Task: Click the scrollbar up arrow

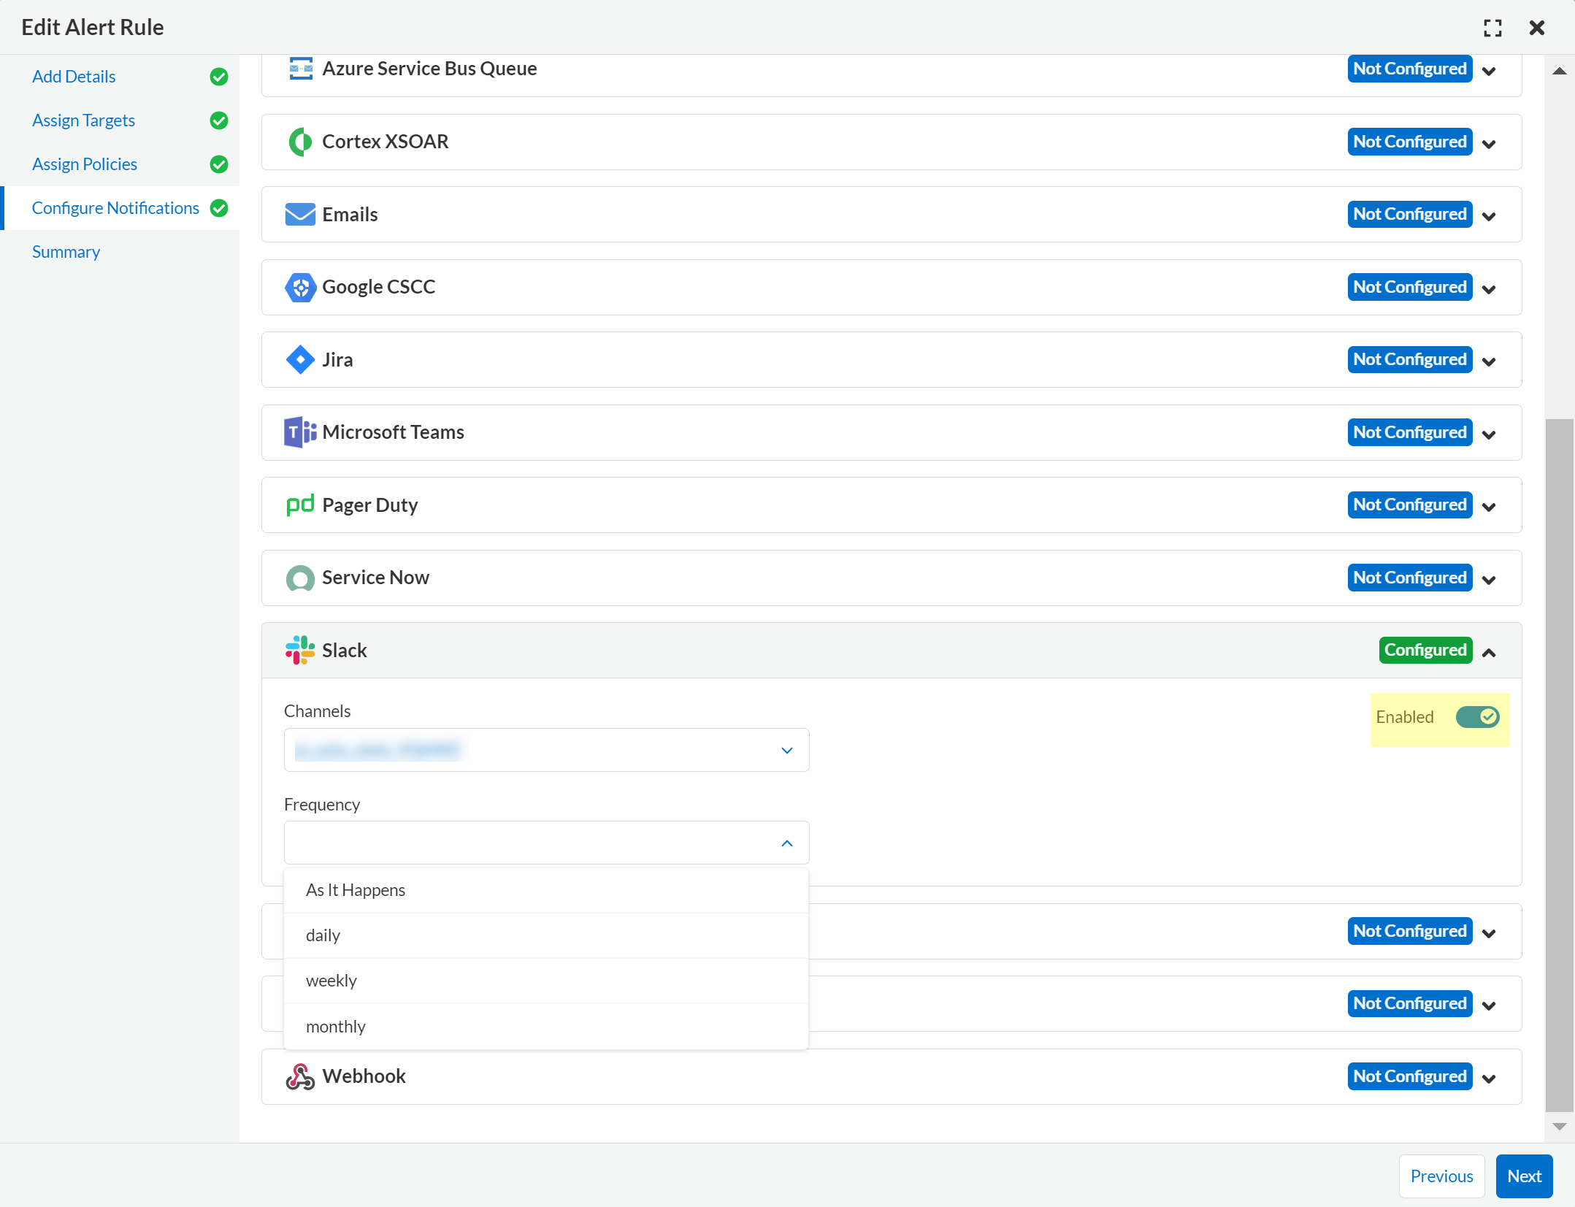Action: point(1560,71)
